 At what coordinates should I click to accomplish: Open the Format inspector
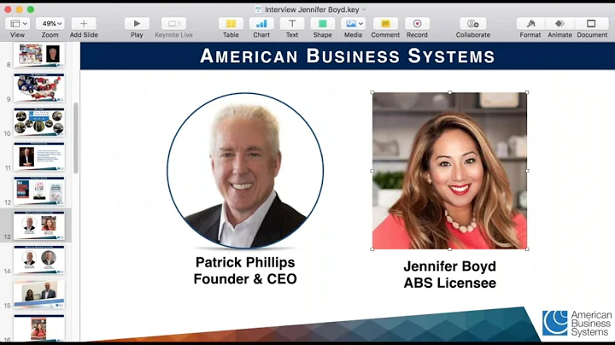click(530, 24)
